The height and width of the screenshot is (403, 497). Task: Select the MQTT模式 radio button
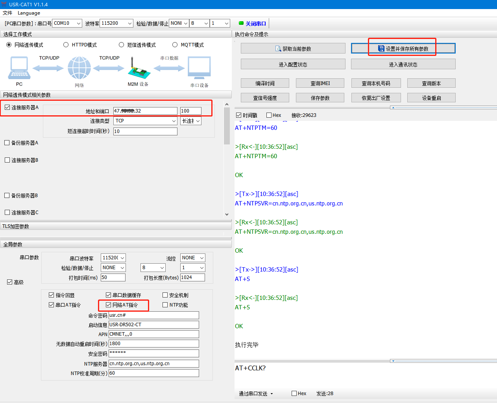click(x=175, y=45)
